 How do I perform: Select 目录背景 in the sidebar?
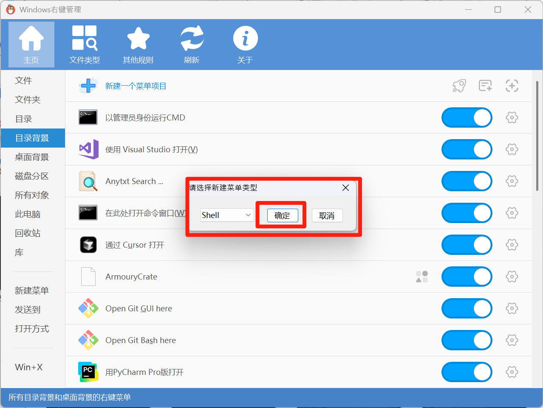coord(32,138)
